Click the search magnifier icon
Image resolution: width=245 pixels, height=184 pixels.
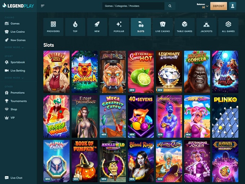170,6
